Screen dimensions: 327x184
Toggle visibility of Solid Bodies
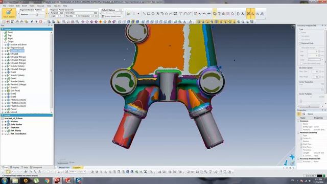point(6,125)
